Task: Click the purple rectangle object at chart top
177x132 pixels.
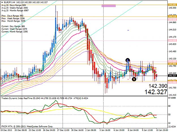Action: [108, 6]
